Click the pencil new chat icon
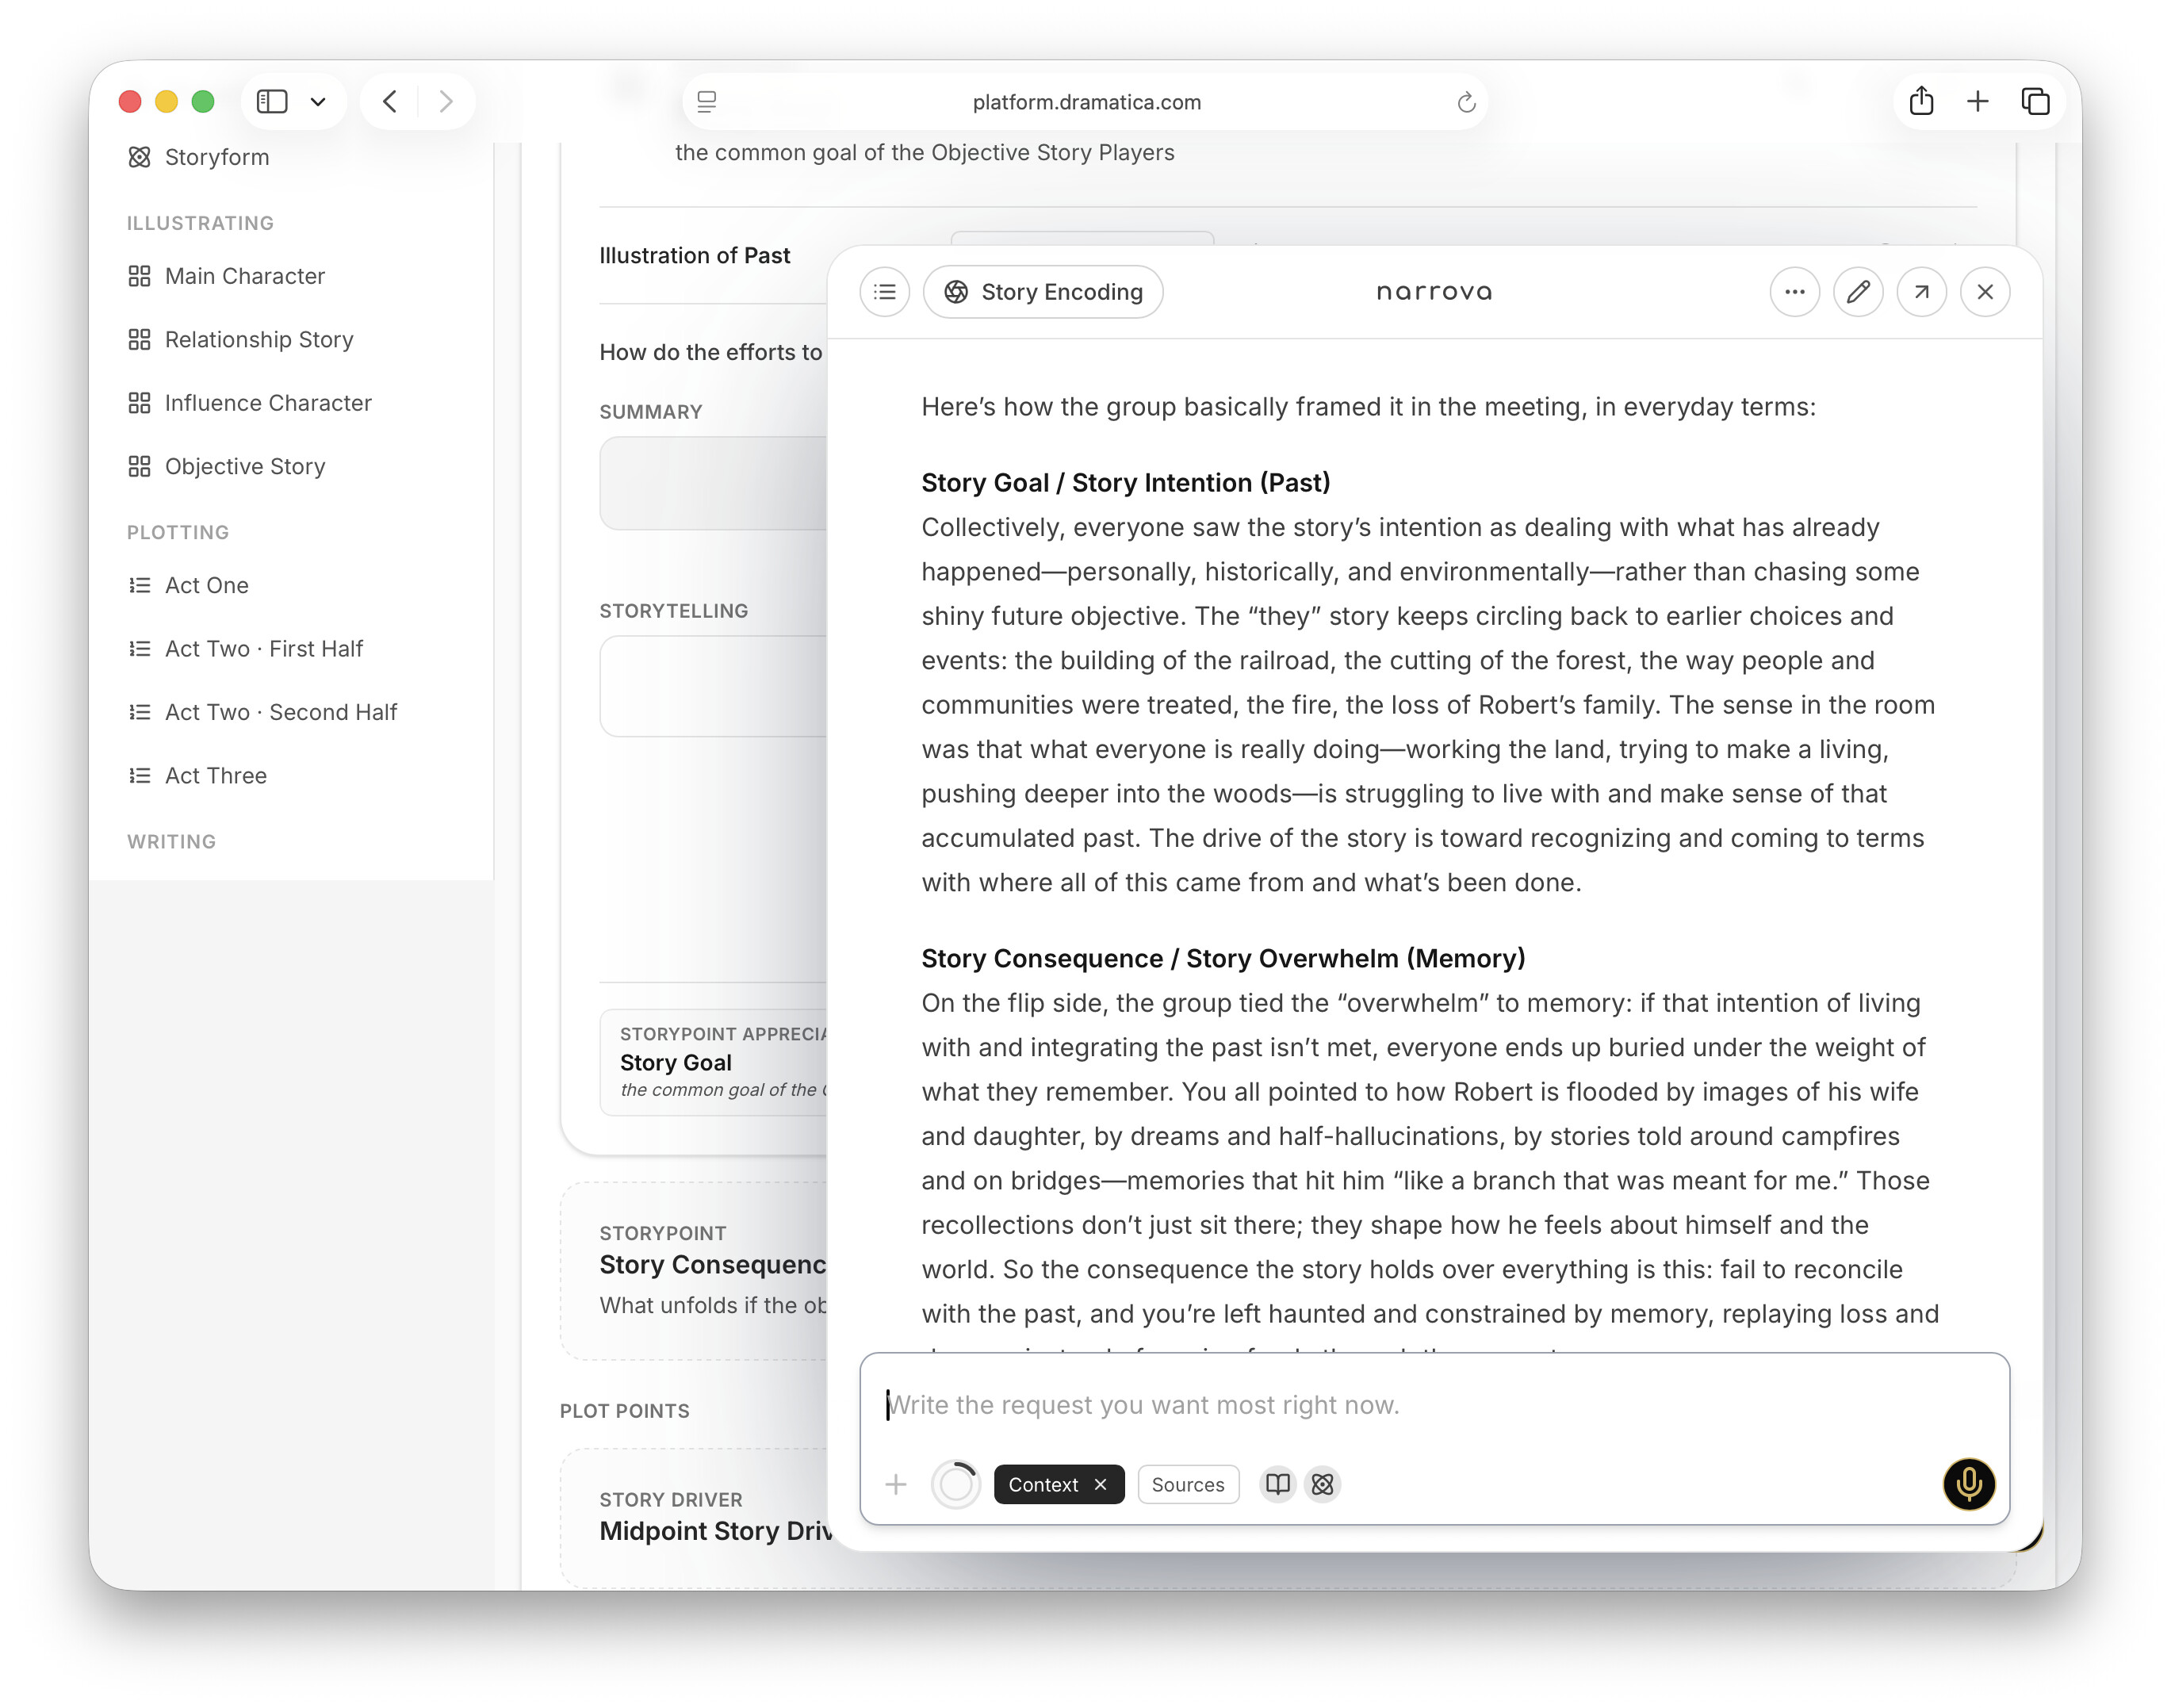 tap(1857, 292)
